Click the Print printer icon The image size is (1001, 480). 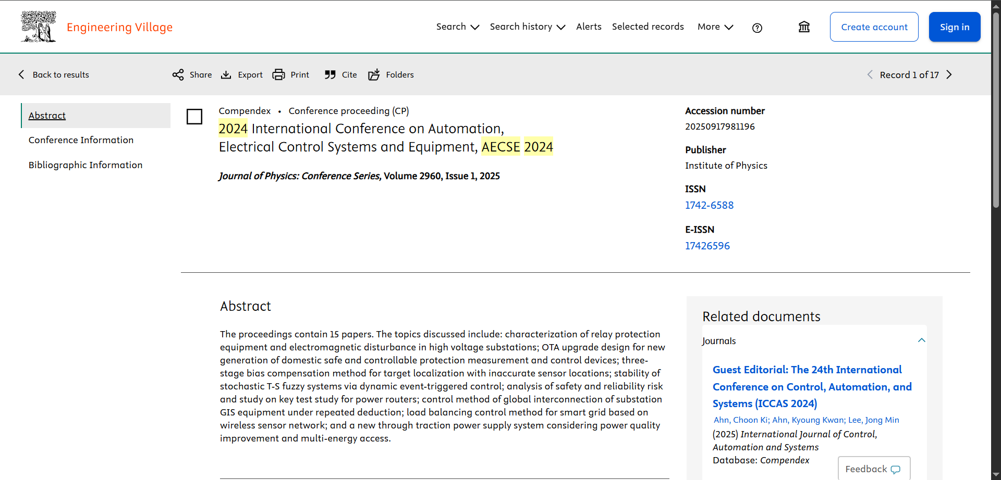[x=279, y=75]
